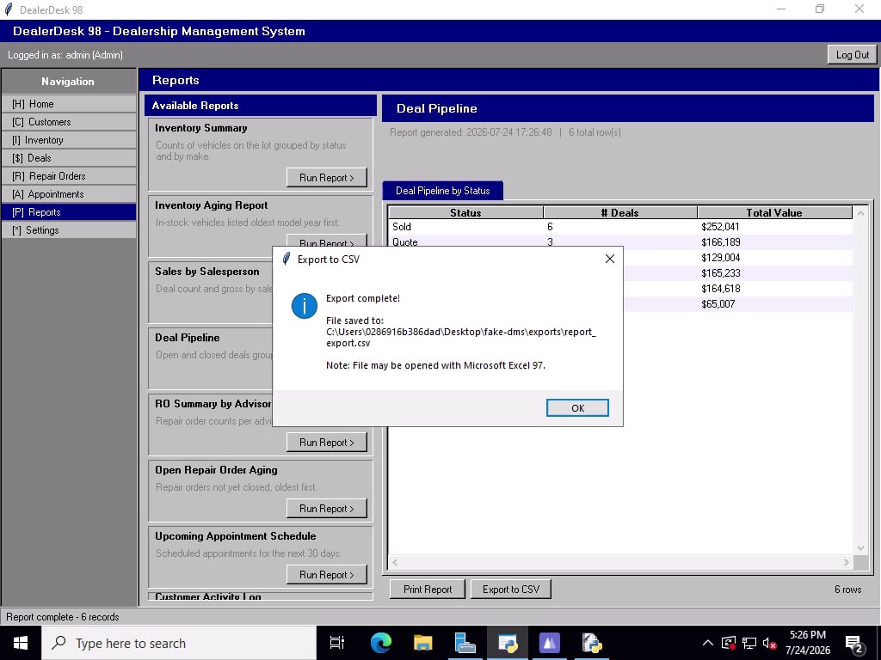Click the $164,618 value cell

pos(720,289)
